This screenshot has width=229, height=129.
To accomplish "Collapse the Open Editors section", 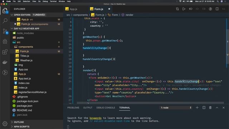I will (x=12, y=15).
